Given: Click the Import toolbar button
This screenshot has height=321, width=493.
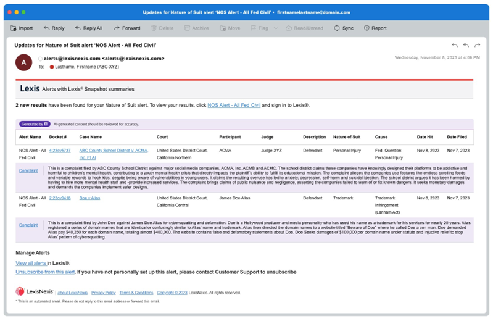Looking at the screenshot, I should 22,28.
